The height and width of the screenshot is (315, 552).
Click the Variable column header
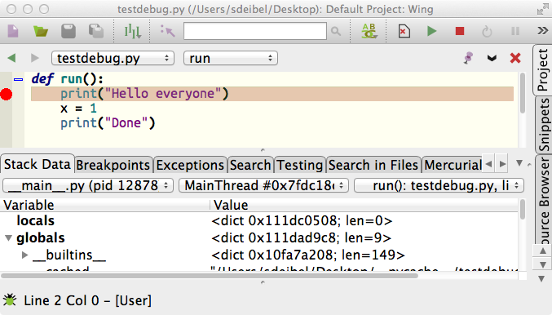(x=105, y=205)
